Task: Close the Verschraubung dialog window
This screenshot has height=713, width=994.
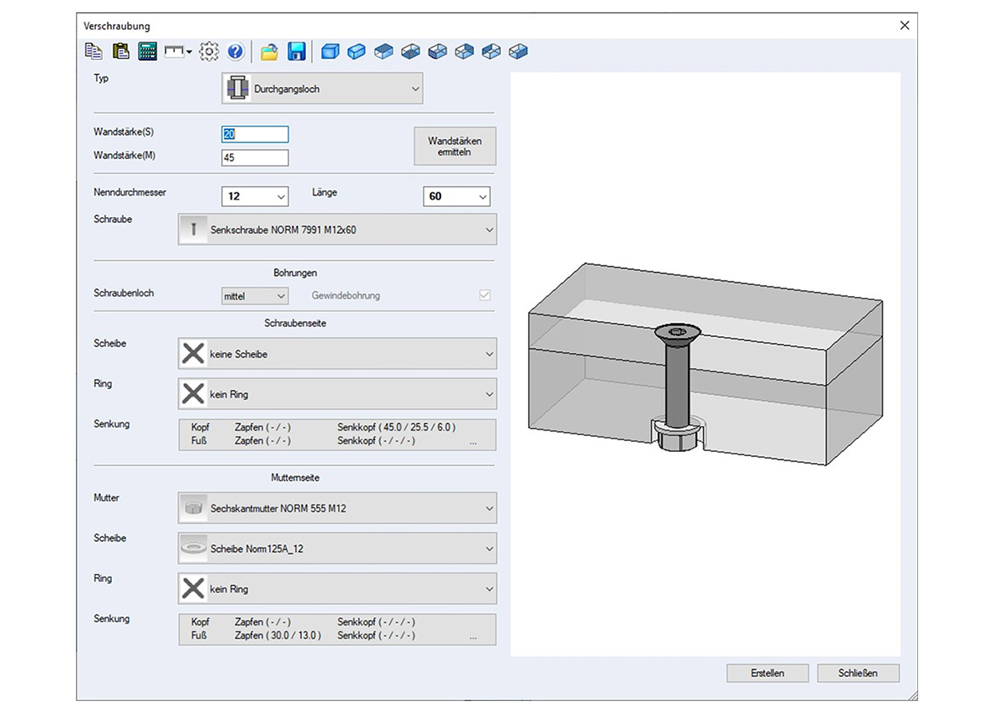Action: 905,26
